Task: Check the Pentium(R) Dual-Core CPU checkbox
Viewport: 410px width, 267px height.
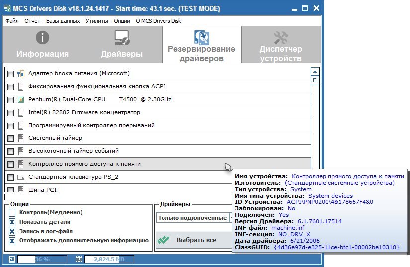Action: (11, 100)
